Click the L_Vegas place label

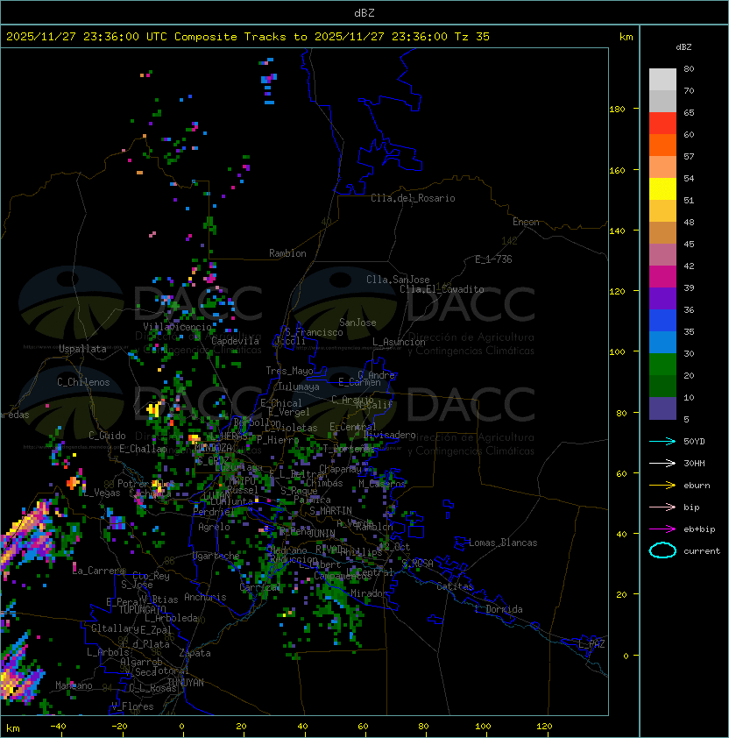103,493
